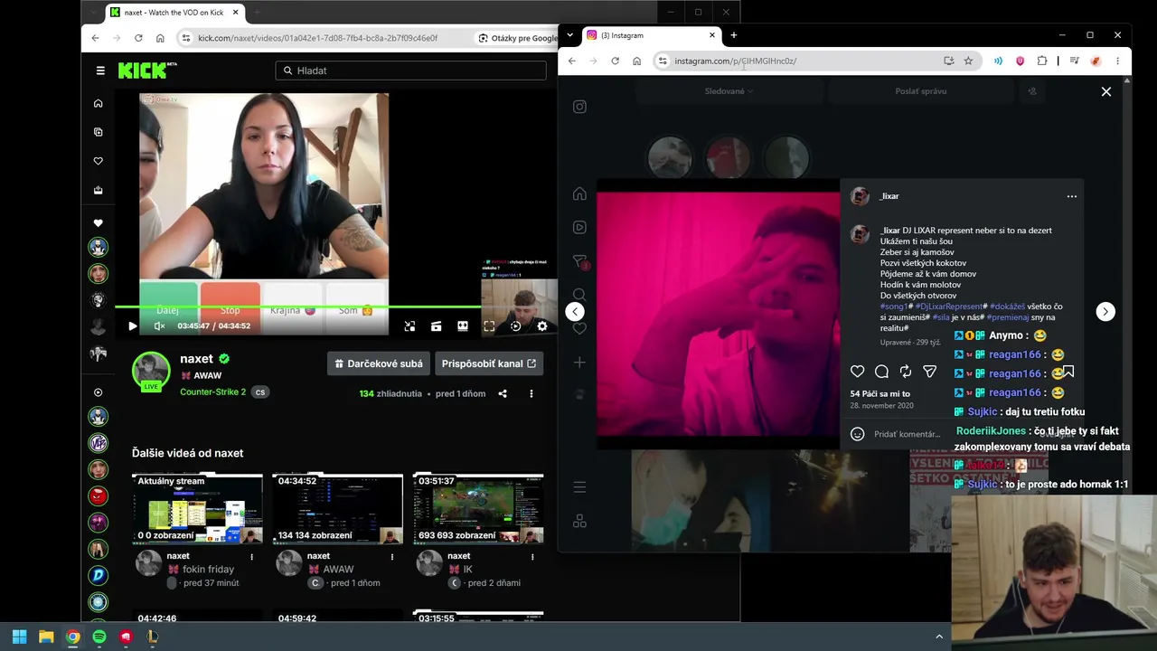1157x651 pixels.
Task: Open Chrome menu in Instagram window
Action: click(1117, 61)
